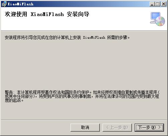Image resolution: width=168 pixels, height=136 pixels.
Task: Click the 安装程序将引导您 description sentence
Action: click(x=67, y=37)
